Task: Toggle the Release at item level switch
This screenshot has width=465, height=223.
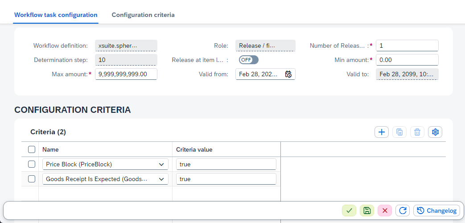Action: pyautogui.click(x=248, y=60)
